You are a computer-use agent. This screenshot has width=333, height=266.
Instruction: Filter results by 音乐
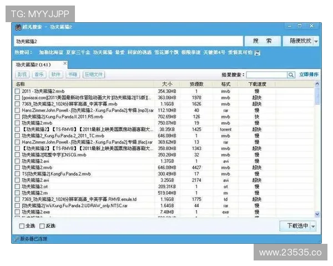(x=39, y=74)
